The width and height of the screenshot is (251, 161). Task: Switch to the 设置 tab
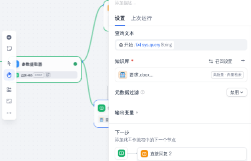tap(120, 18)
